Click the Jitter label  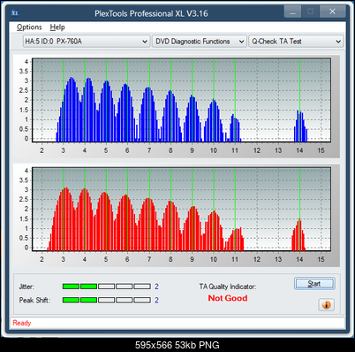point(26,287)
